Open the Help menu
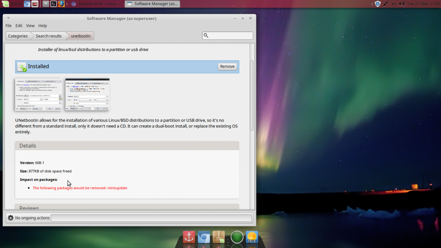 pyautogui.click(x=43, y=26)
